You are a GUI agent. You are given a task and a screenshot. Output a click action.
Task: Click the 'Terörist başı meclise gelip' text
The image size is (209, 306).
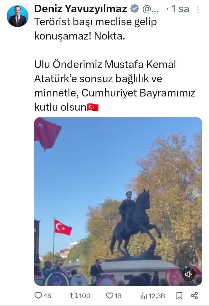(96, 22)
